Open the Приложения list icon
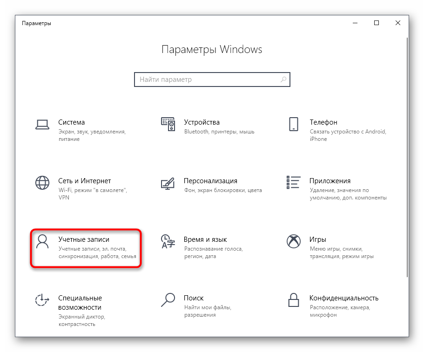The image size is (424, 352). point(293,182)
